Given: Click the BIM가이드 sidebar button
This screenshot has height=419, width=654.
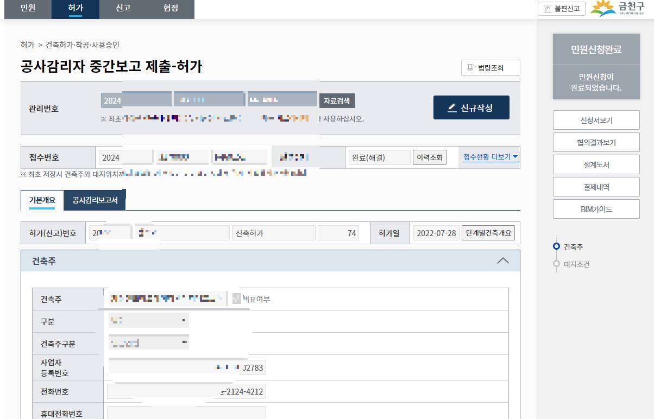Looking at the screenshot, I should pyautogui.click(x=596, y=209).
